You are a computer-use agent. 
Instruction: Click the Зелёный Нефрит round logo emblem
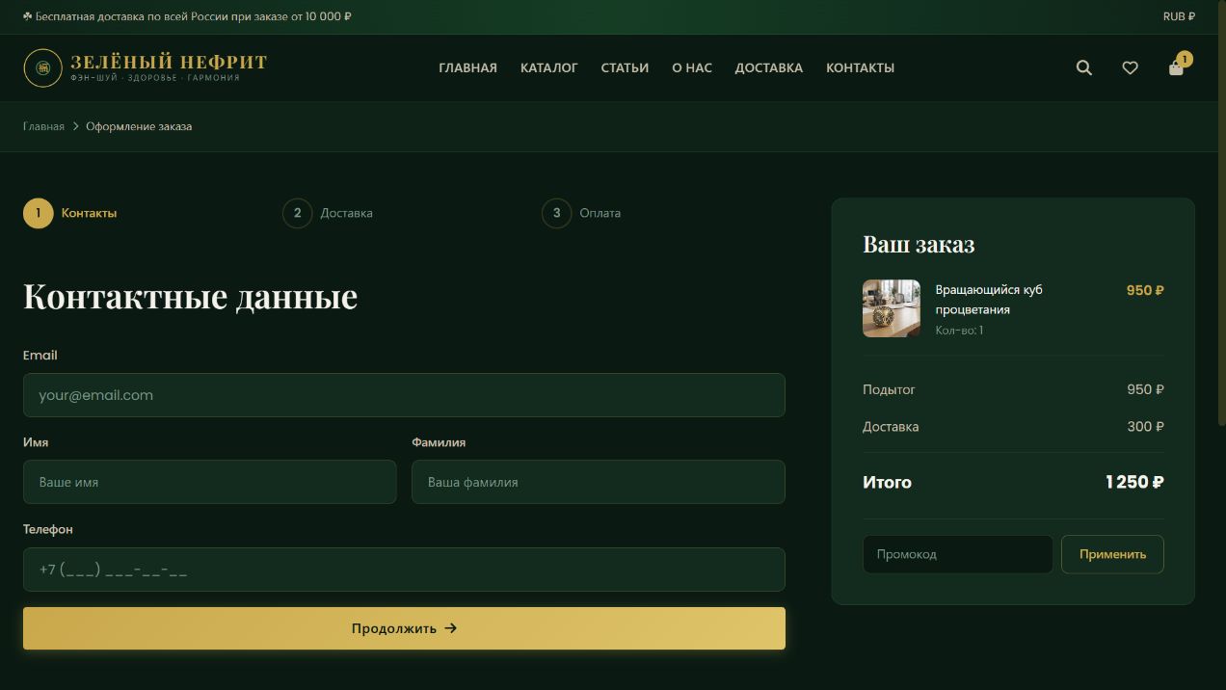(42, 67)
